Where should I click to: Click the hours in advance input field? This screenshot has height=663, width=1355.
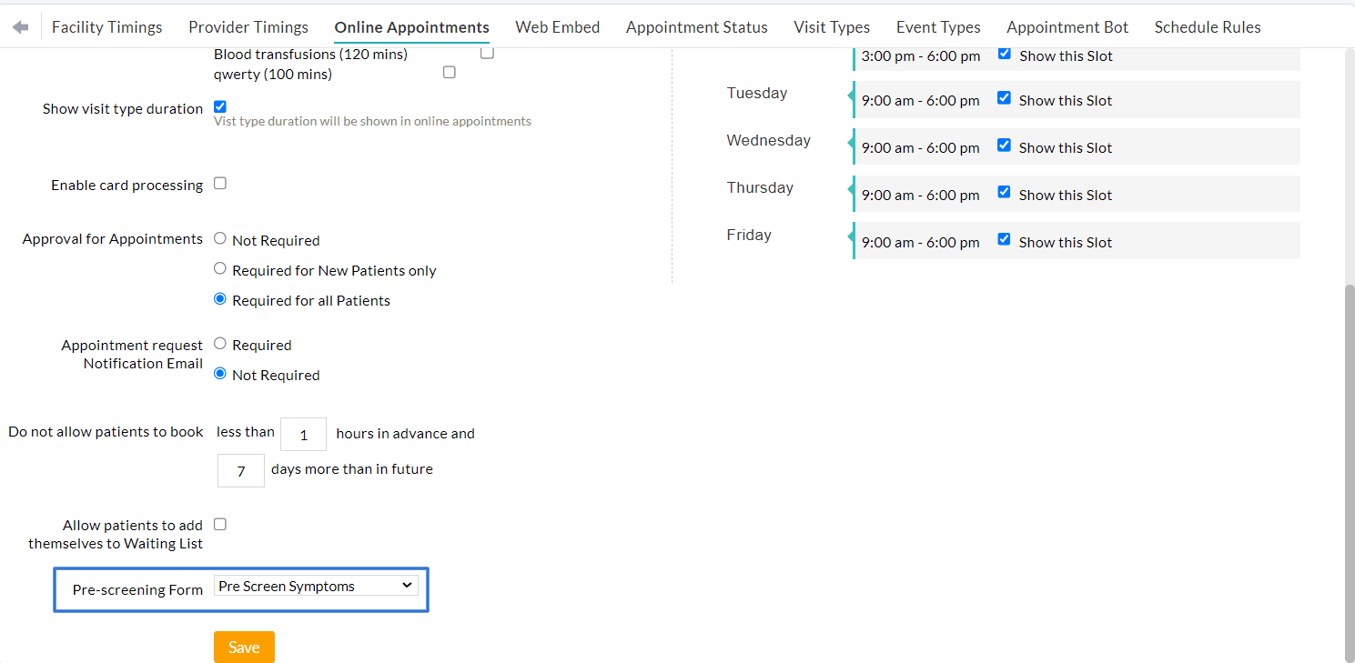(x=303, y=434)
